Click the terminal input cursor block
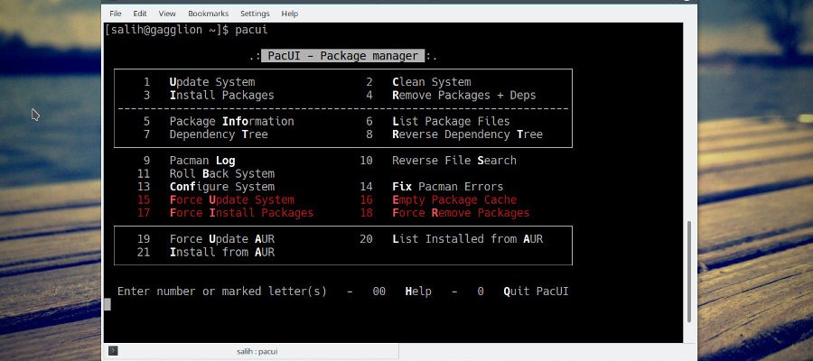 click(x=107, y=304)
